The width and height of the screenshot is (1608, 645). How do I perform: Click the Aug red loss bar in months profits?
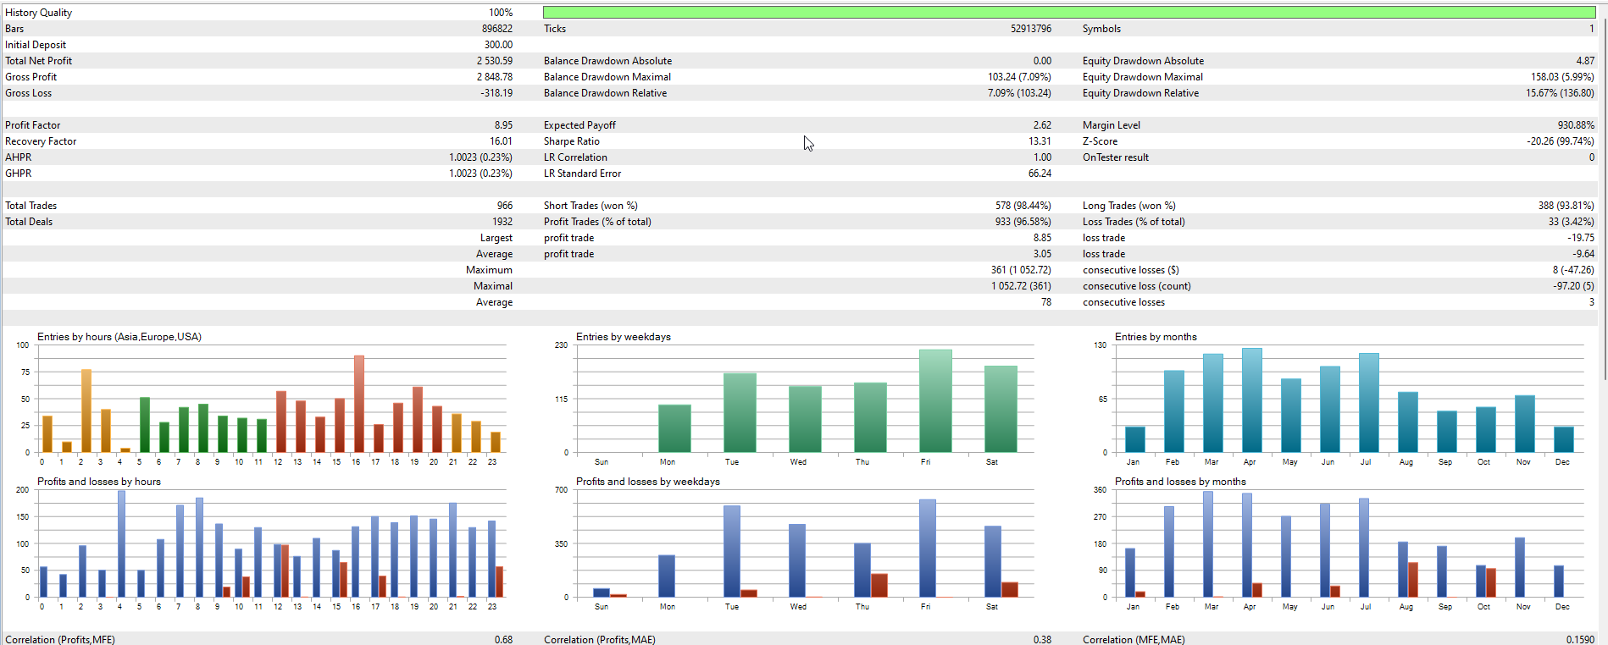click(x=1413, y=580)
